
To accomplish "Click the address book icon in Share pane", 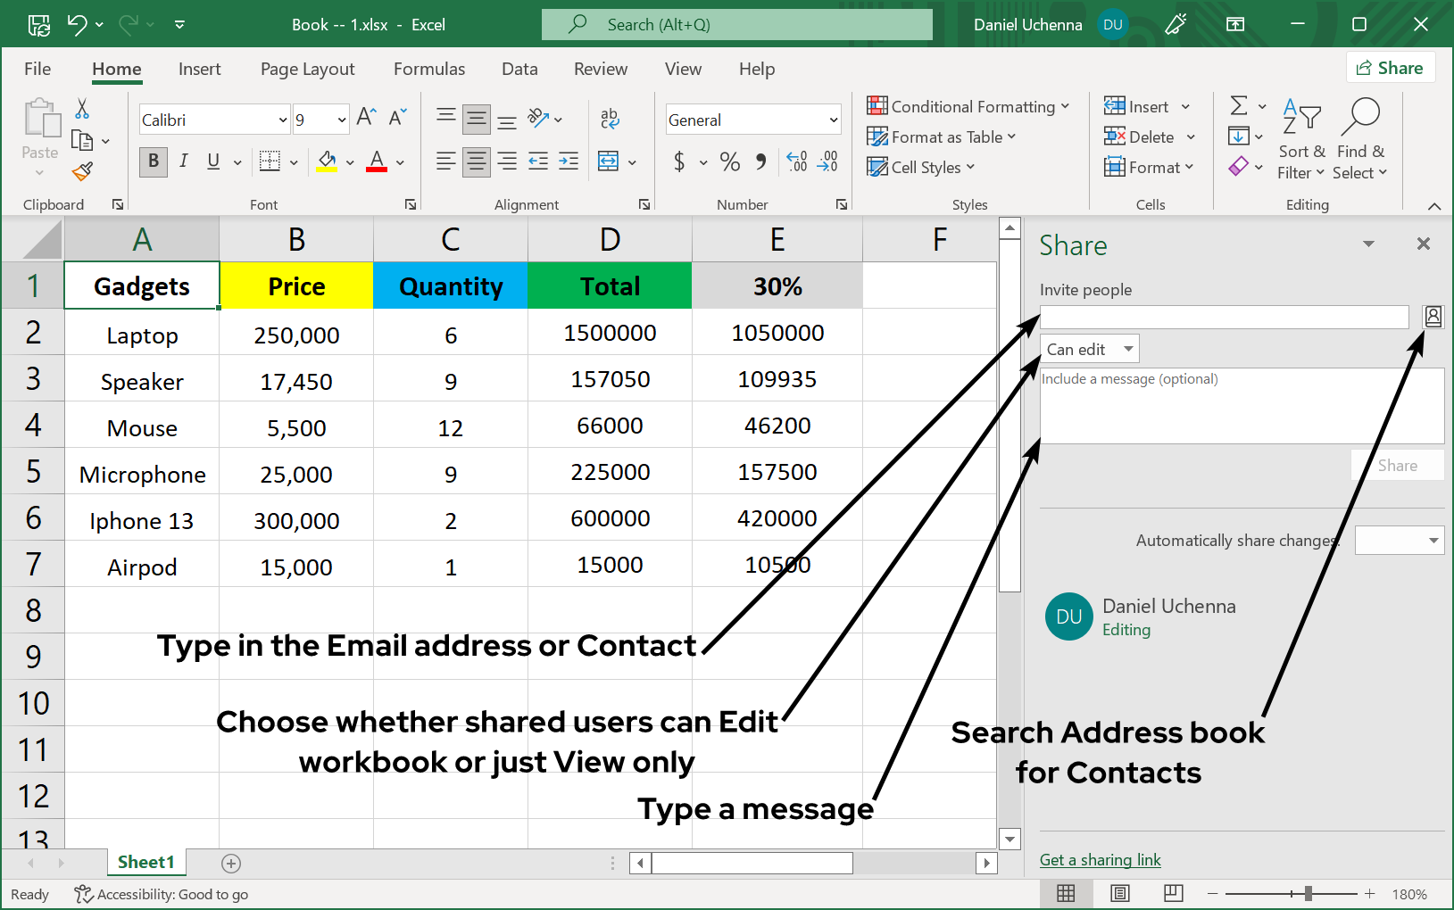I will [1433, 316].
